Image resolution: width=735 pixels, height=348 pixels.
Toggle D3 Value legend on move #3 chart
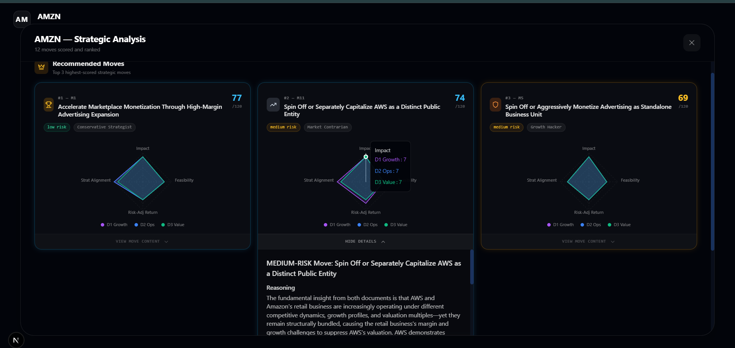click(619, 225)
